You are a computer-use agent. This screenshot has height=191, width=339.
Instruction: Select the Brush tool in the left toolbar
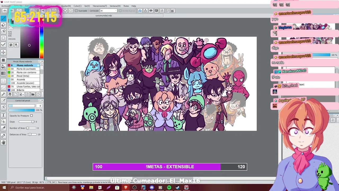[x=3, y=18]
